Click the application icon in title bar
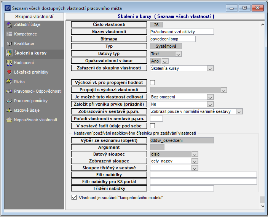 8,8
